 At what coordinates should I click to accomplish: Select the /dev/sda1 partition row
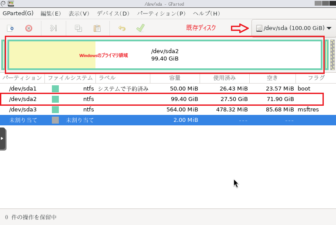coord(168,89)
